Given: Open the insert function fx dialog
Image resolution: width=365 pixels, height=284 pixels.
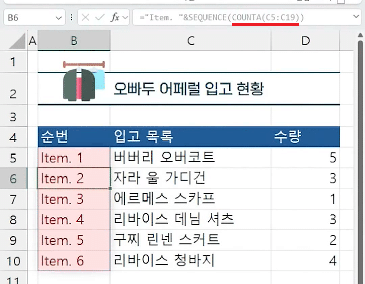Looking at the screenshot, I should 115,17.
